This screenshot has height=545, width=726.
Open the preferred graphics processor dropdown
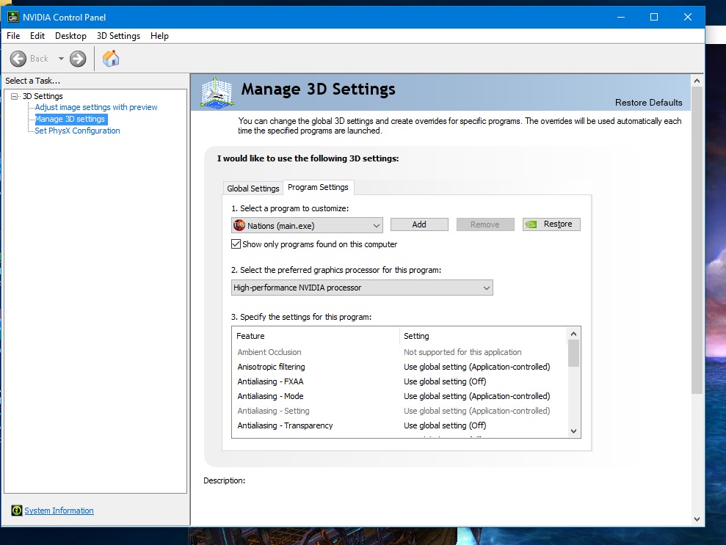pos(362,288)
